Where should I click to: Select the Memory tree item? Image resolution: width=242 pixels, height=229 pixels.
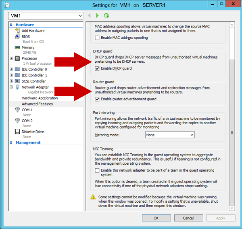[x=28, y=47]
